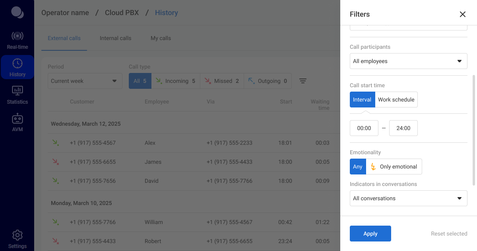Click start time 23:24 in Robert's row
Viewport: 477px width, 251px height.
(x=285, y=241)
